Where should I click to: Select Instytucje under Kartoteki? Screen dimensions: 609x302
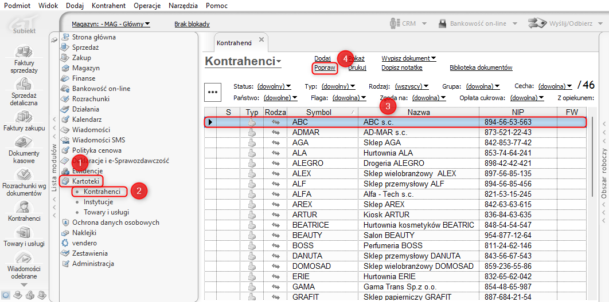[98, 202]
